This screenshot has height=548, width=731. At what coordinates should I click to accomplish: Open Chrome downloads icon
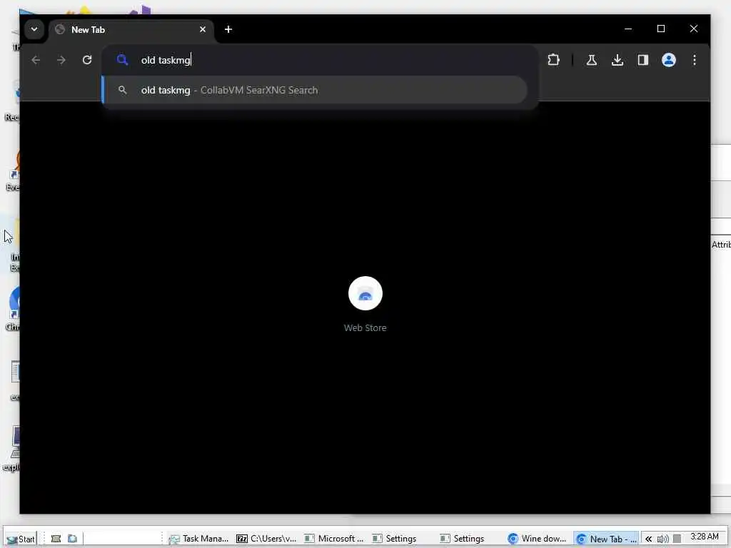(617, 60)
